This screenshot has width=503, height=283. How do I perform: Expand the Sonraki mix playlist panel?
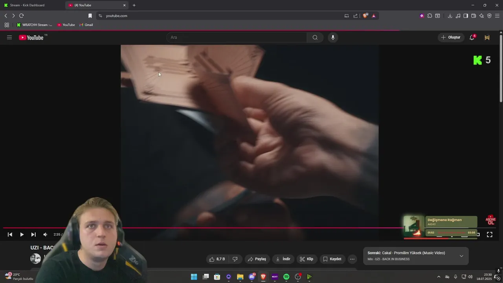461,256
